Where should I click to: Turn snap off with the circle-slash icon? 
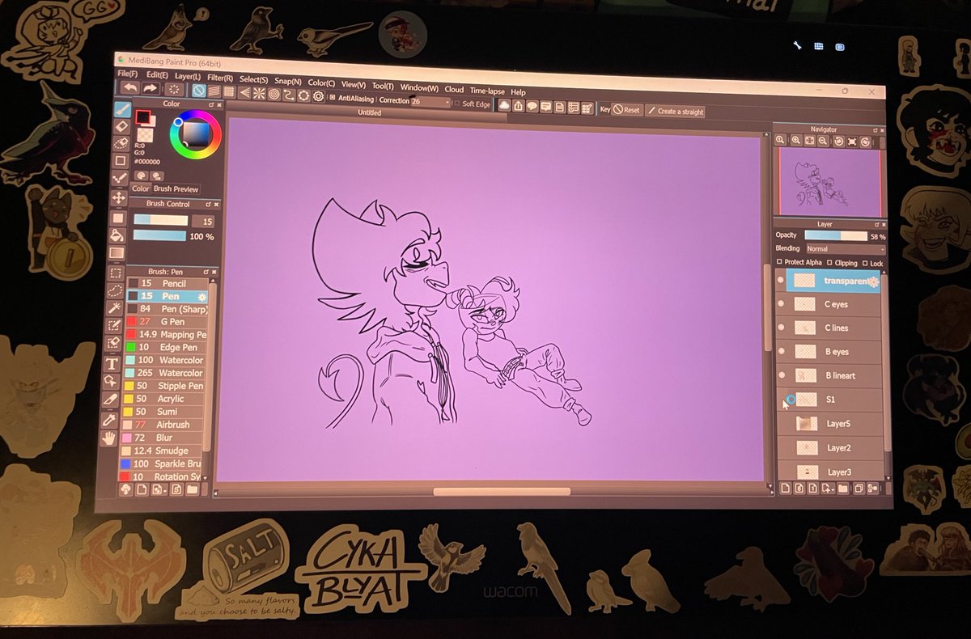(199, 91)
